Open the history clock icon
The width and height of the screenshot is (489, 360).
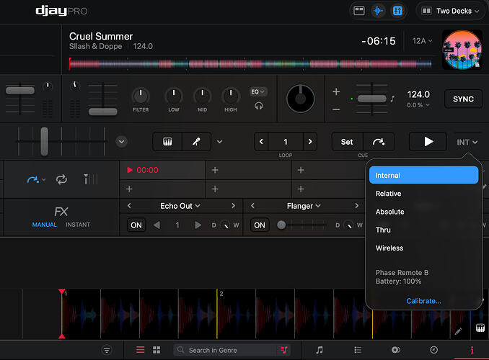[433, 350]
